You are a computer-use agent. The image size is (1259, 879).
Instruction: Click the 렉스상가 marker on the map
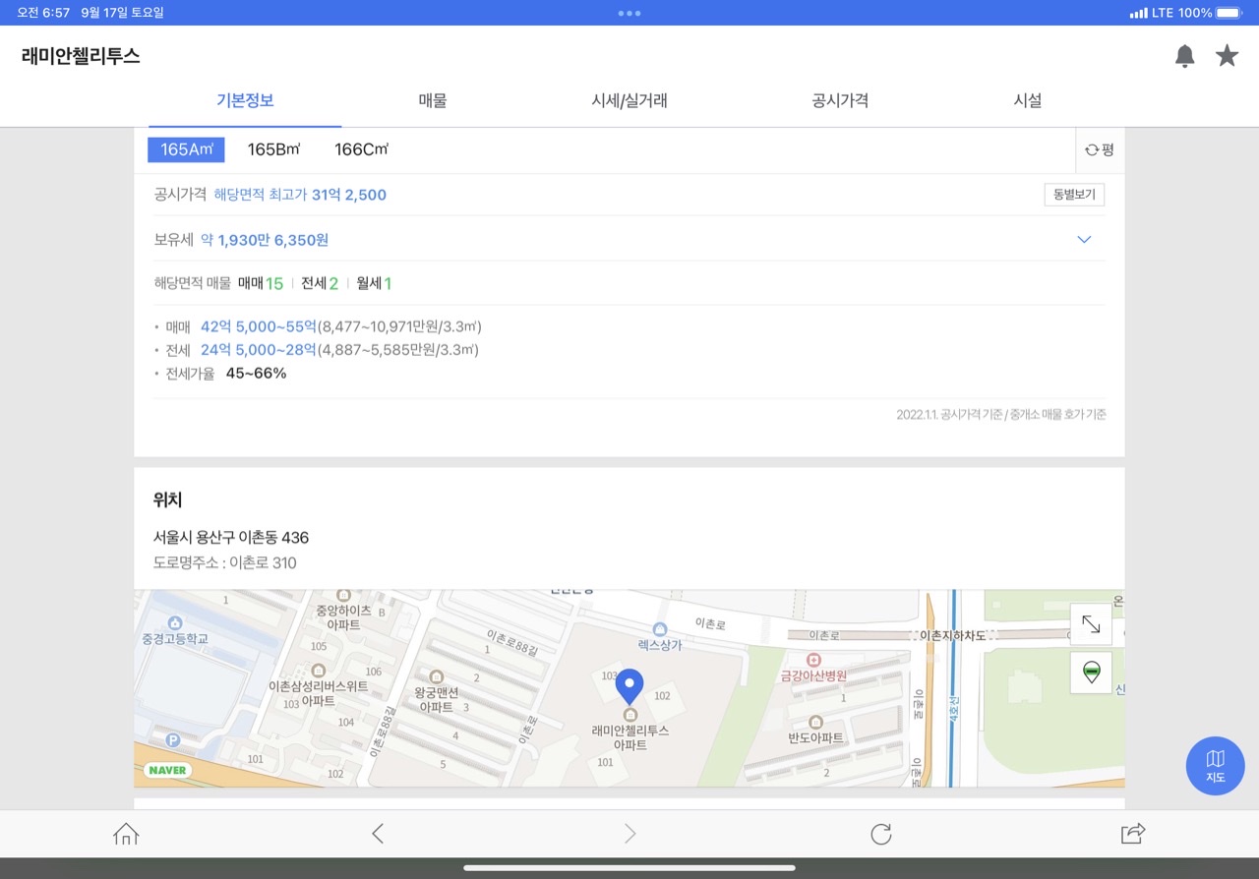point(660,636)
